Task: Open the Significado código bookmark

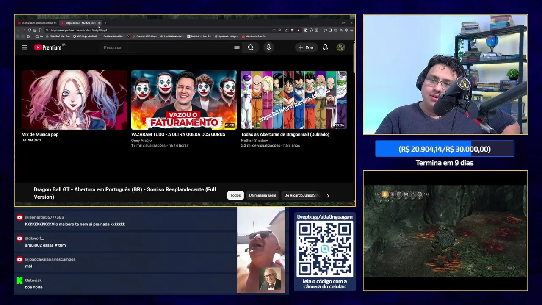Action: click(226, 36)
